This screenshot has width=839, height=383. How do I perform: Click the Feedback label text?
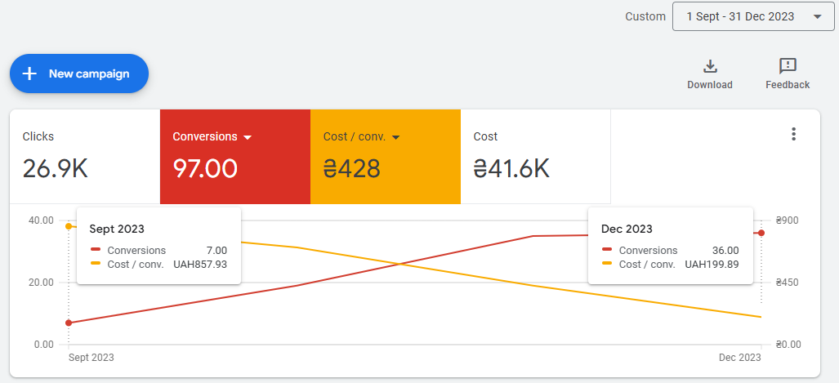(x=788, y=84)
